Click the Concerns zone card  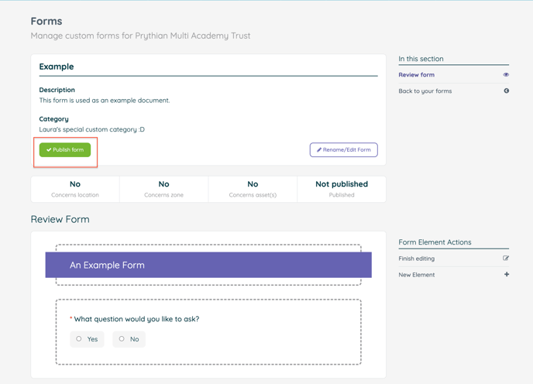tap(163, 189)
